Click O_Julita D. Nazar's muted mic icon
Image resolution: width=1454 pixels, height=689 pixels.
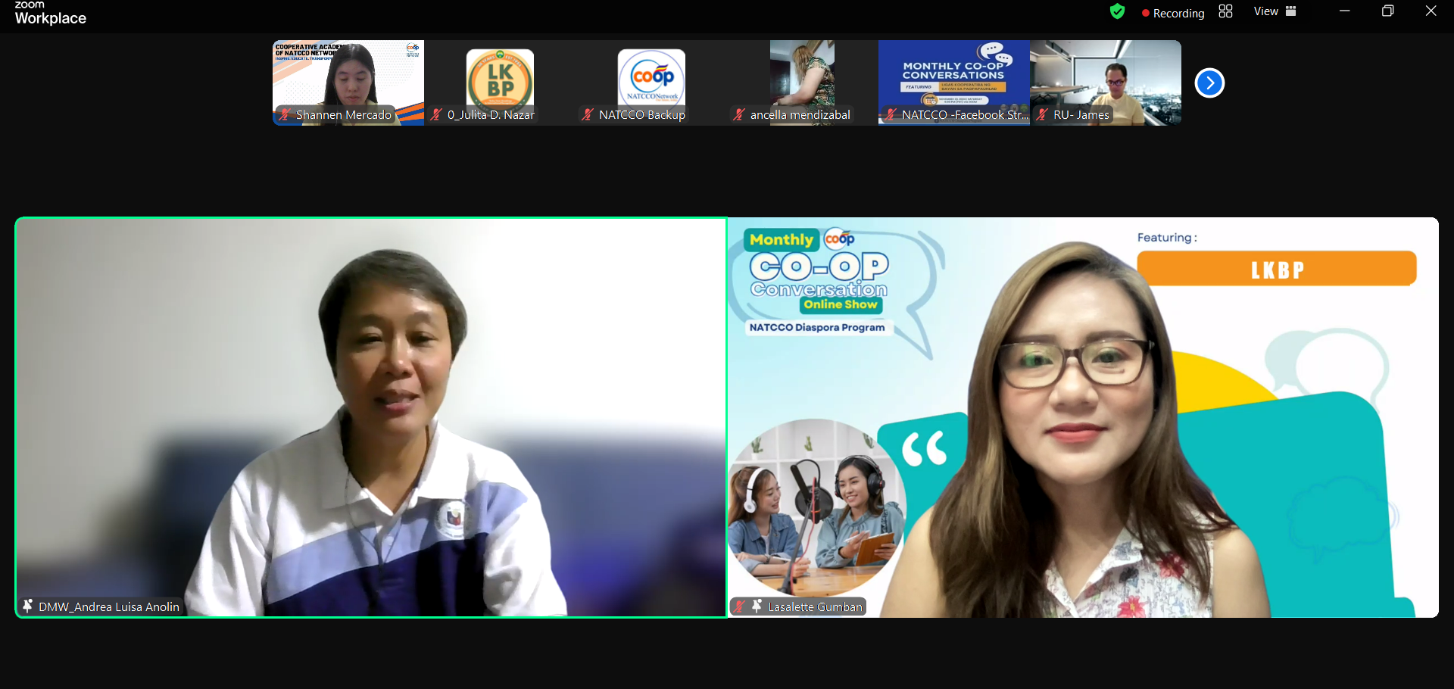tap(436, 115)
